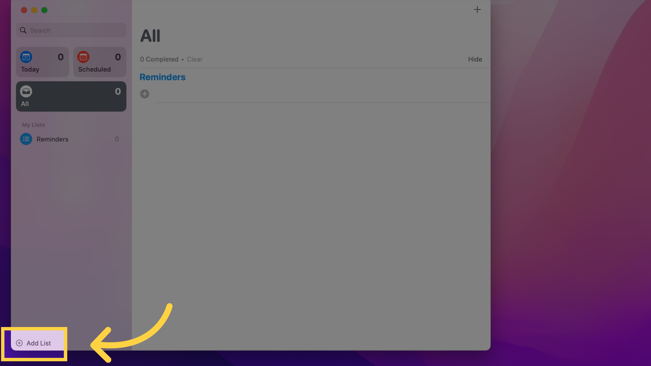Click Clear completed reminders

click(x=194, y=59)
